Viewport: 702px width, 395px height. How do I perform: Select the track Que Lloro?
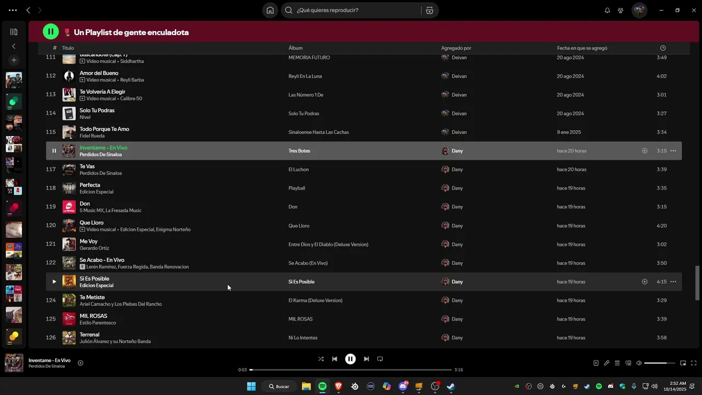[x=92, y=223]
